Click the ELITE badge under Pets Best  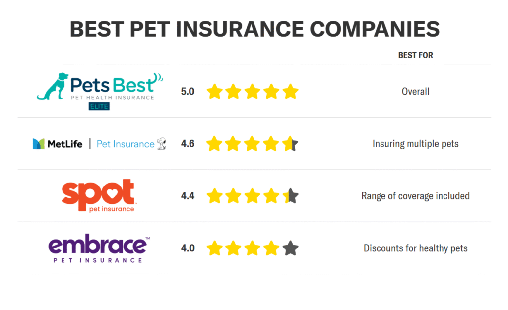tap(99, 106)
